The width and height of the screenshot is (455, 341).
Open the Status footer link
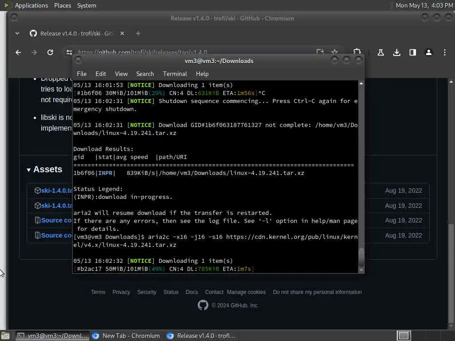coord(171,292)
